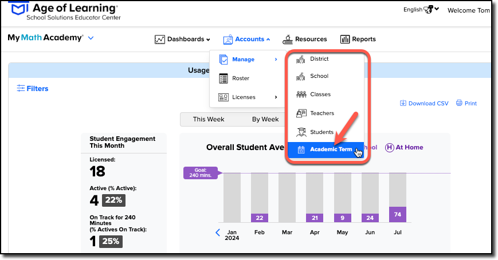Viewport: 498px width, 260px height.
Task: Click the Reports bar chart icon
Action: point(345,39)
